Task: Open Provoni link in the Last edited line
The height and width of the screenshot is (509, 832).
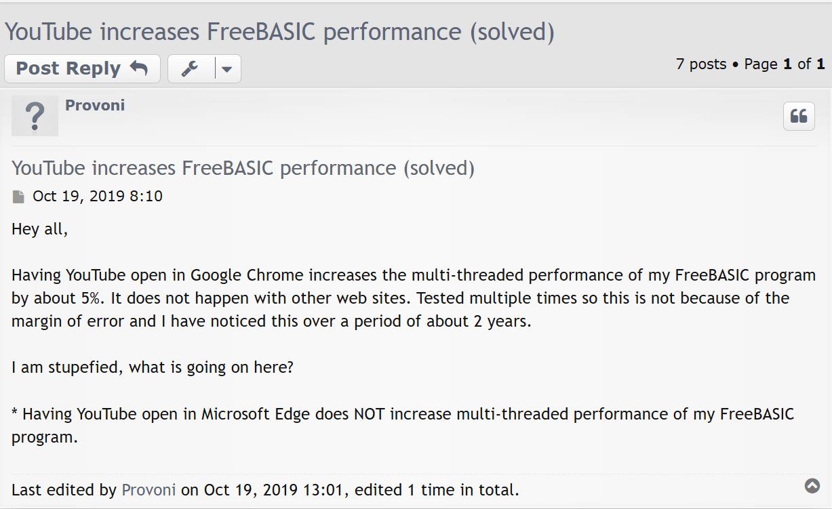Action: pyautogui.click(x=148, y=489)
